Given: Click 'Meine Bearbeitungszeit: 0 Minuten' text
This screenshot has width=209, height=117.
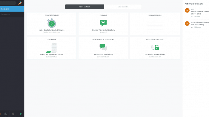Looking at the screenshot, I should click(52, 30).
